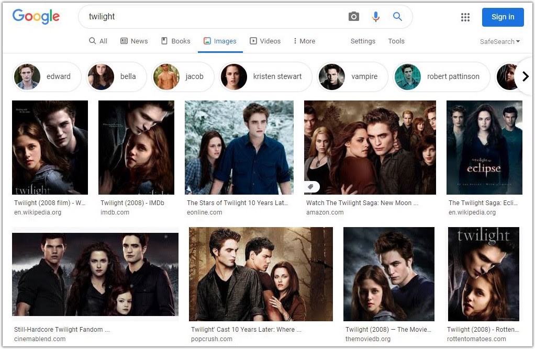The height and width of the screenshot is (349, 535).
Task: Filter by the bella suggestion chip
Action: [116, 76]
